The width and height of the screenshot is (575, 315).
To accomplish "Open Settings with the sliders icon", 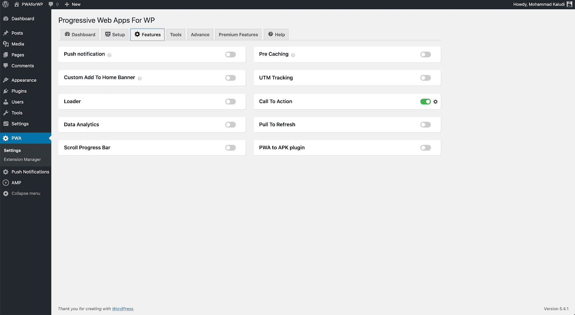I will point(26,124).
